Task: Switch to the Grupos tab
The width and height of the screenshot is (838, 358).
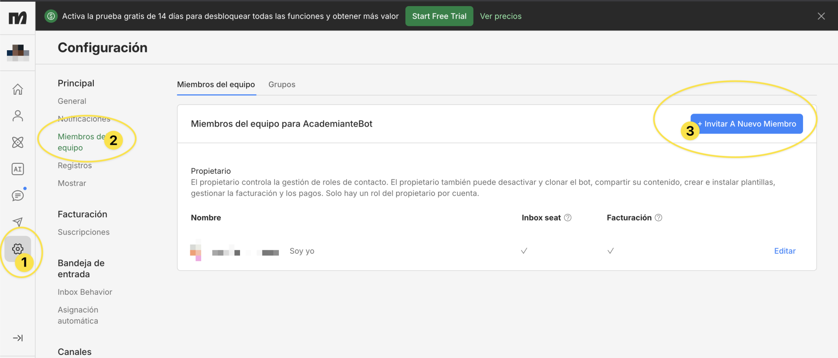Action: [282, 84]
